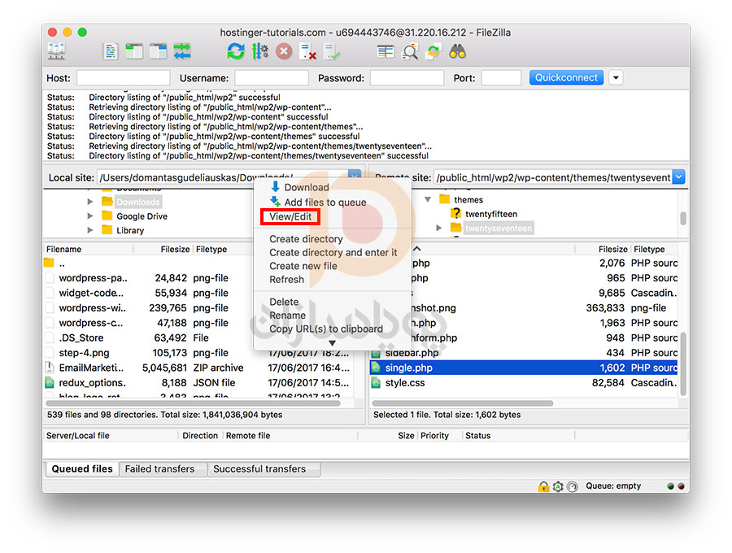Click the process queue toolbar icon

click(260, 51)
